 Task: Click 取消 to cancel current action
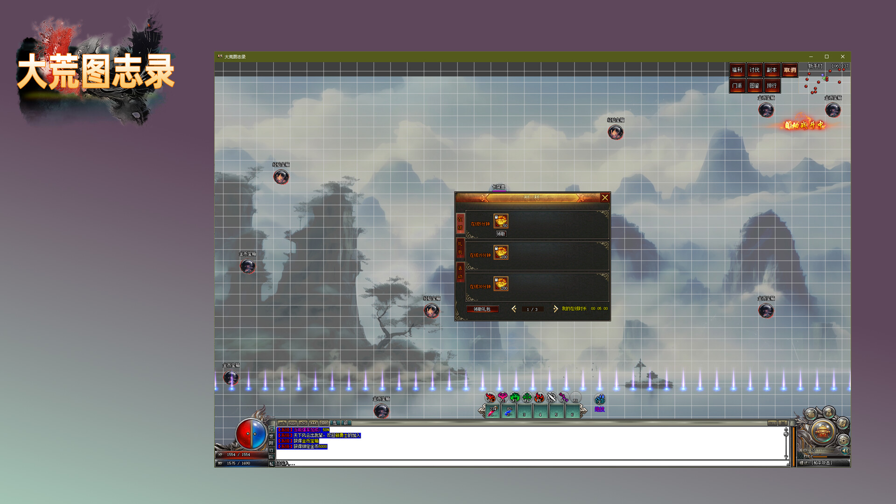point(789,70)
